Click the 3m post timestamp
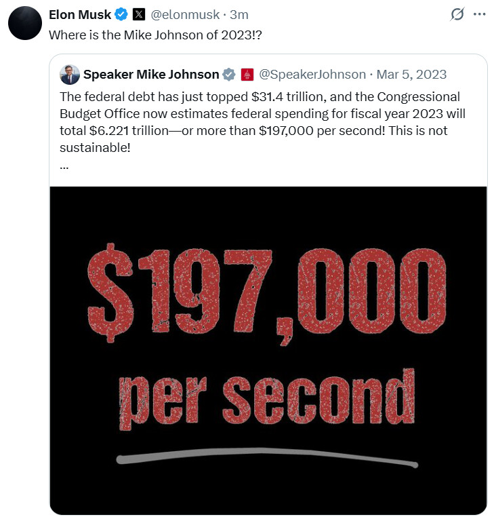 239,14
